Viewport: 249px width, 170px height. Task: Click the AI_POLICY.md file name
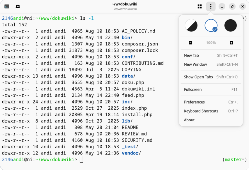pyautogui.click(x=139, y=31)
